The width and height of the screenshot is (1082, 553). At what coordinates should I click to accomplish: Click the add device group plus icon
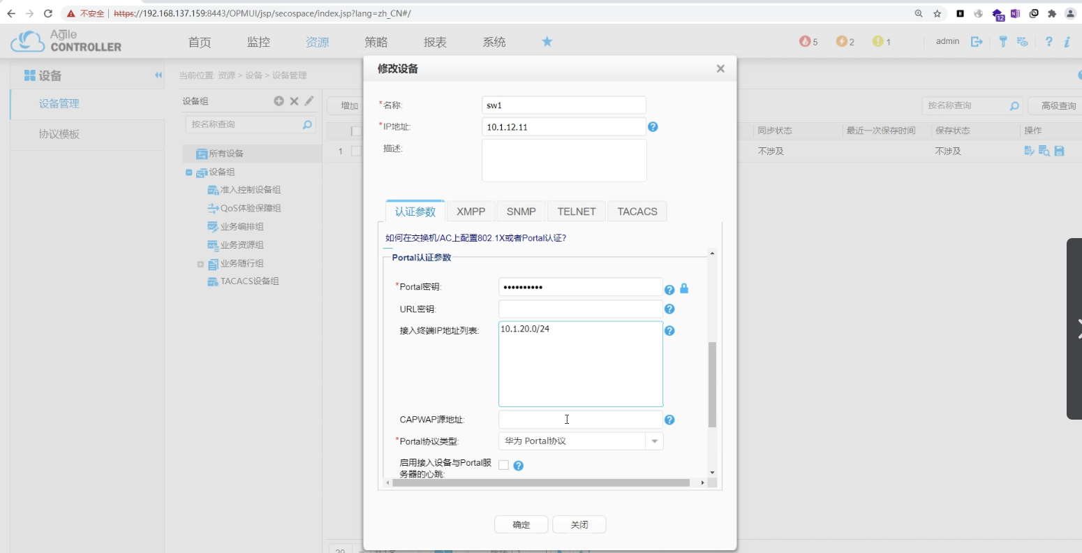pos(279,101)
